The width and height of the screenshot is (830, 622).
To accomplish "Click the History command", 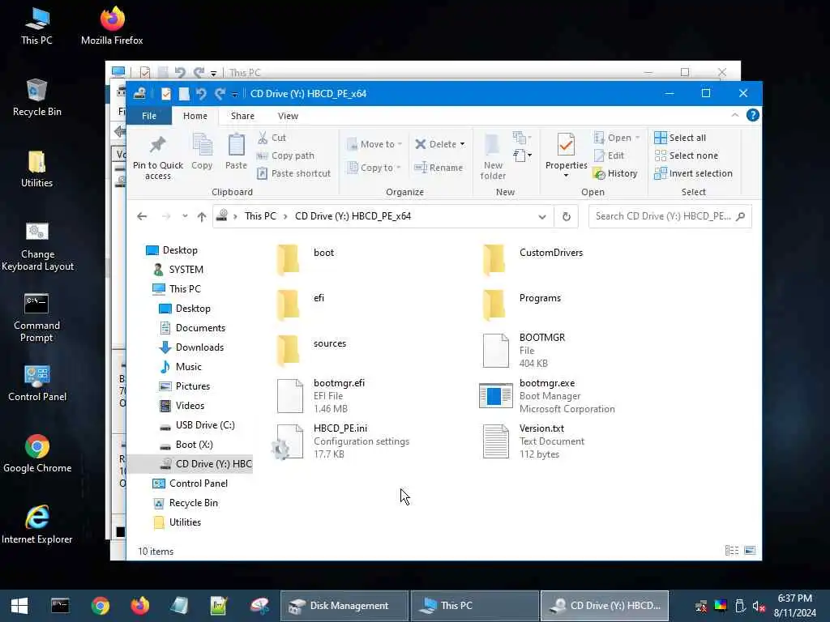I will [x=615, y=173].
